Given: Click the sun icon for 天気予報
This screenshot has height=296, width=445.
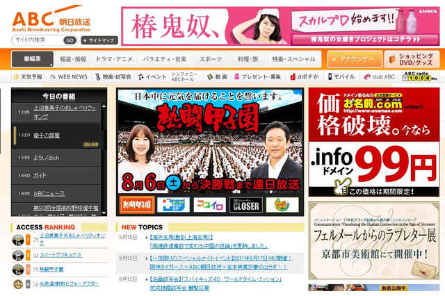Looking at the screenshot, I should 16,76.
